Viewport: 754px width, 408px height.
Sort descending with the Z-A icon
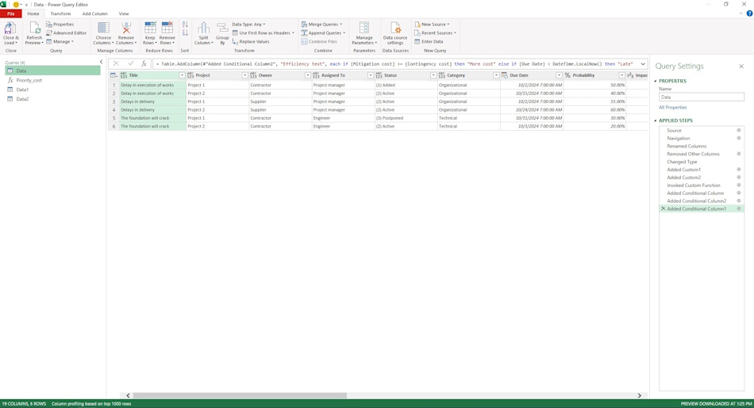point(185,32)
